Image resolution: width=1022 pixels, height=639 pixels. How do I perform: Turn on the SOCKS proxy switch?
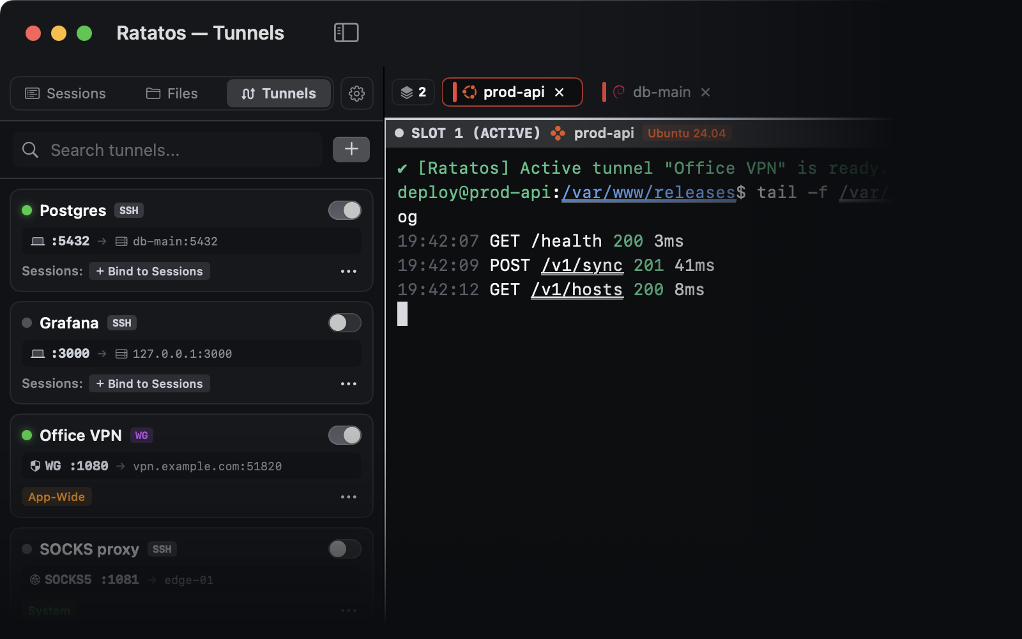pos(345,549)
